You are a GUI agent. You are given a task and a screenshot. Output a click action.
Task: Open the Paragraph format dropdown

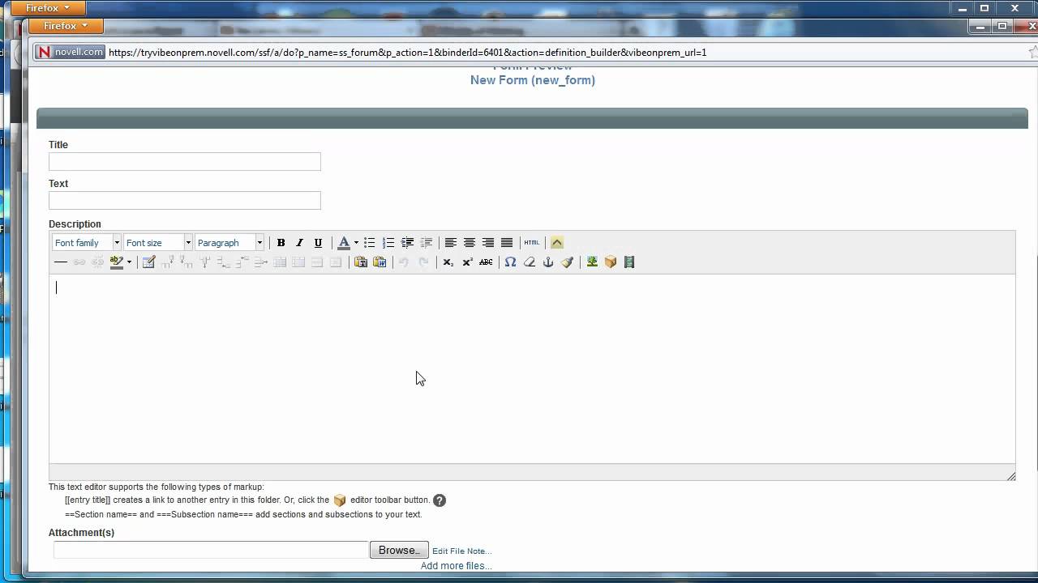click(229, 243)
